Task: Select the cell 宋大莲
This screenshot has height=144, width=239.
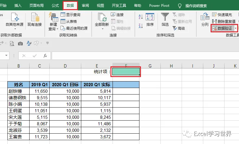Action: [18, 117]
